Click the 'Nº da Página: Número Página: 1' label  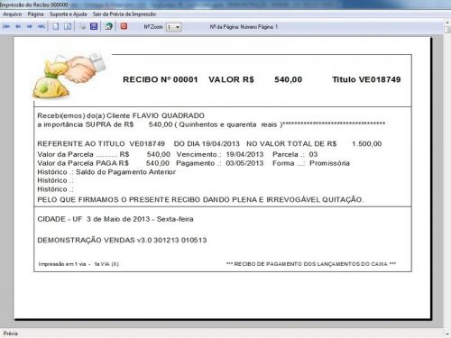point(244,27)
